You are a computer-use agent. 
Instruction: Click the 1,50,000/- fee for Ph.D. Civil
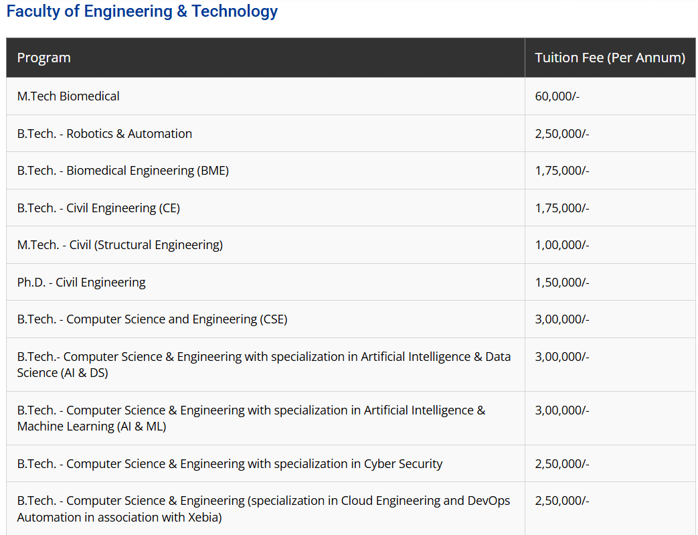tap(561, 283)
